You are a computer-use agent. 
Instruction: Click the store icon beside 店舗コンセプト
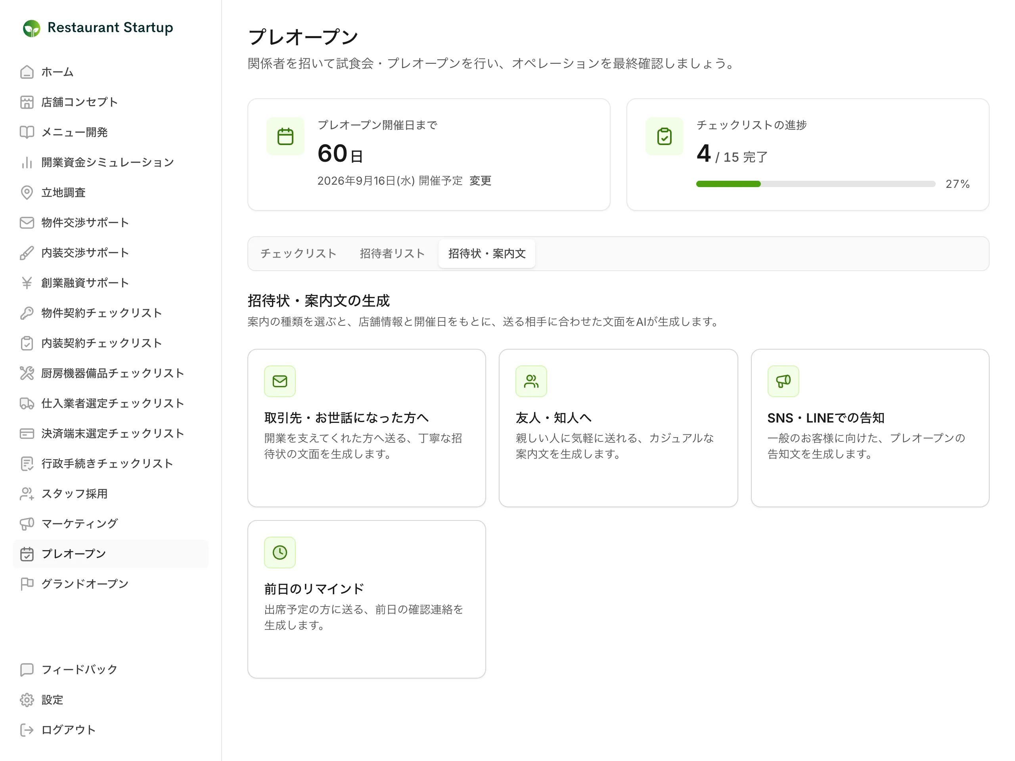tap(27, 102)
